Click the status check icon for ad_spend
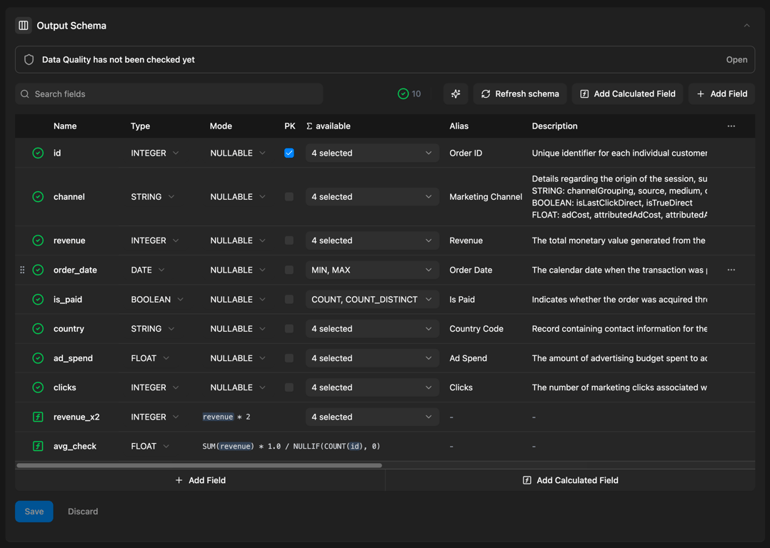770x548 pixels. pyautogui.click(x=38, y=358)
